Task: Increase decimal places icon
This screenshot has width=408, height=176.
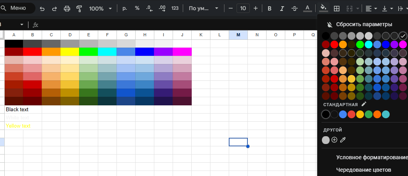Action: coord(162,8)
